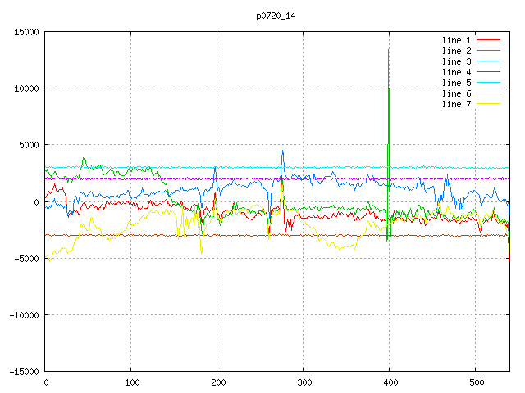
Task: Select the 'line 1' legend label
Action: [458, 40]
